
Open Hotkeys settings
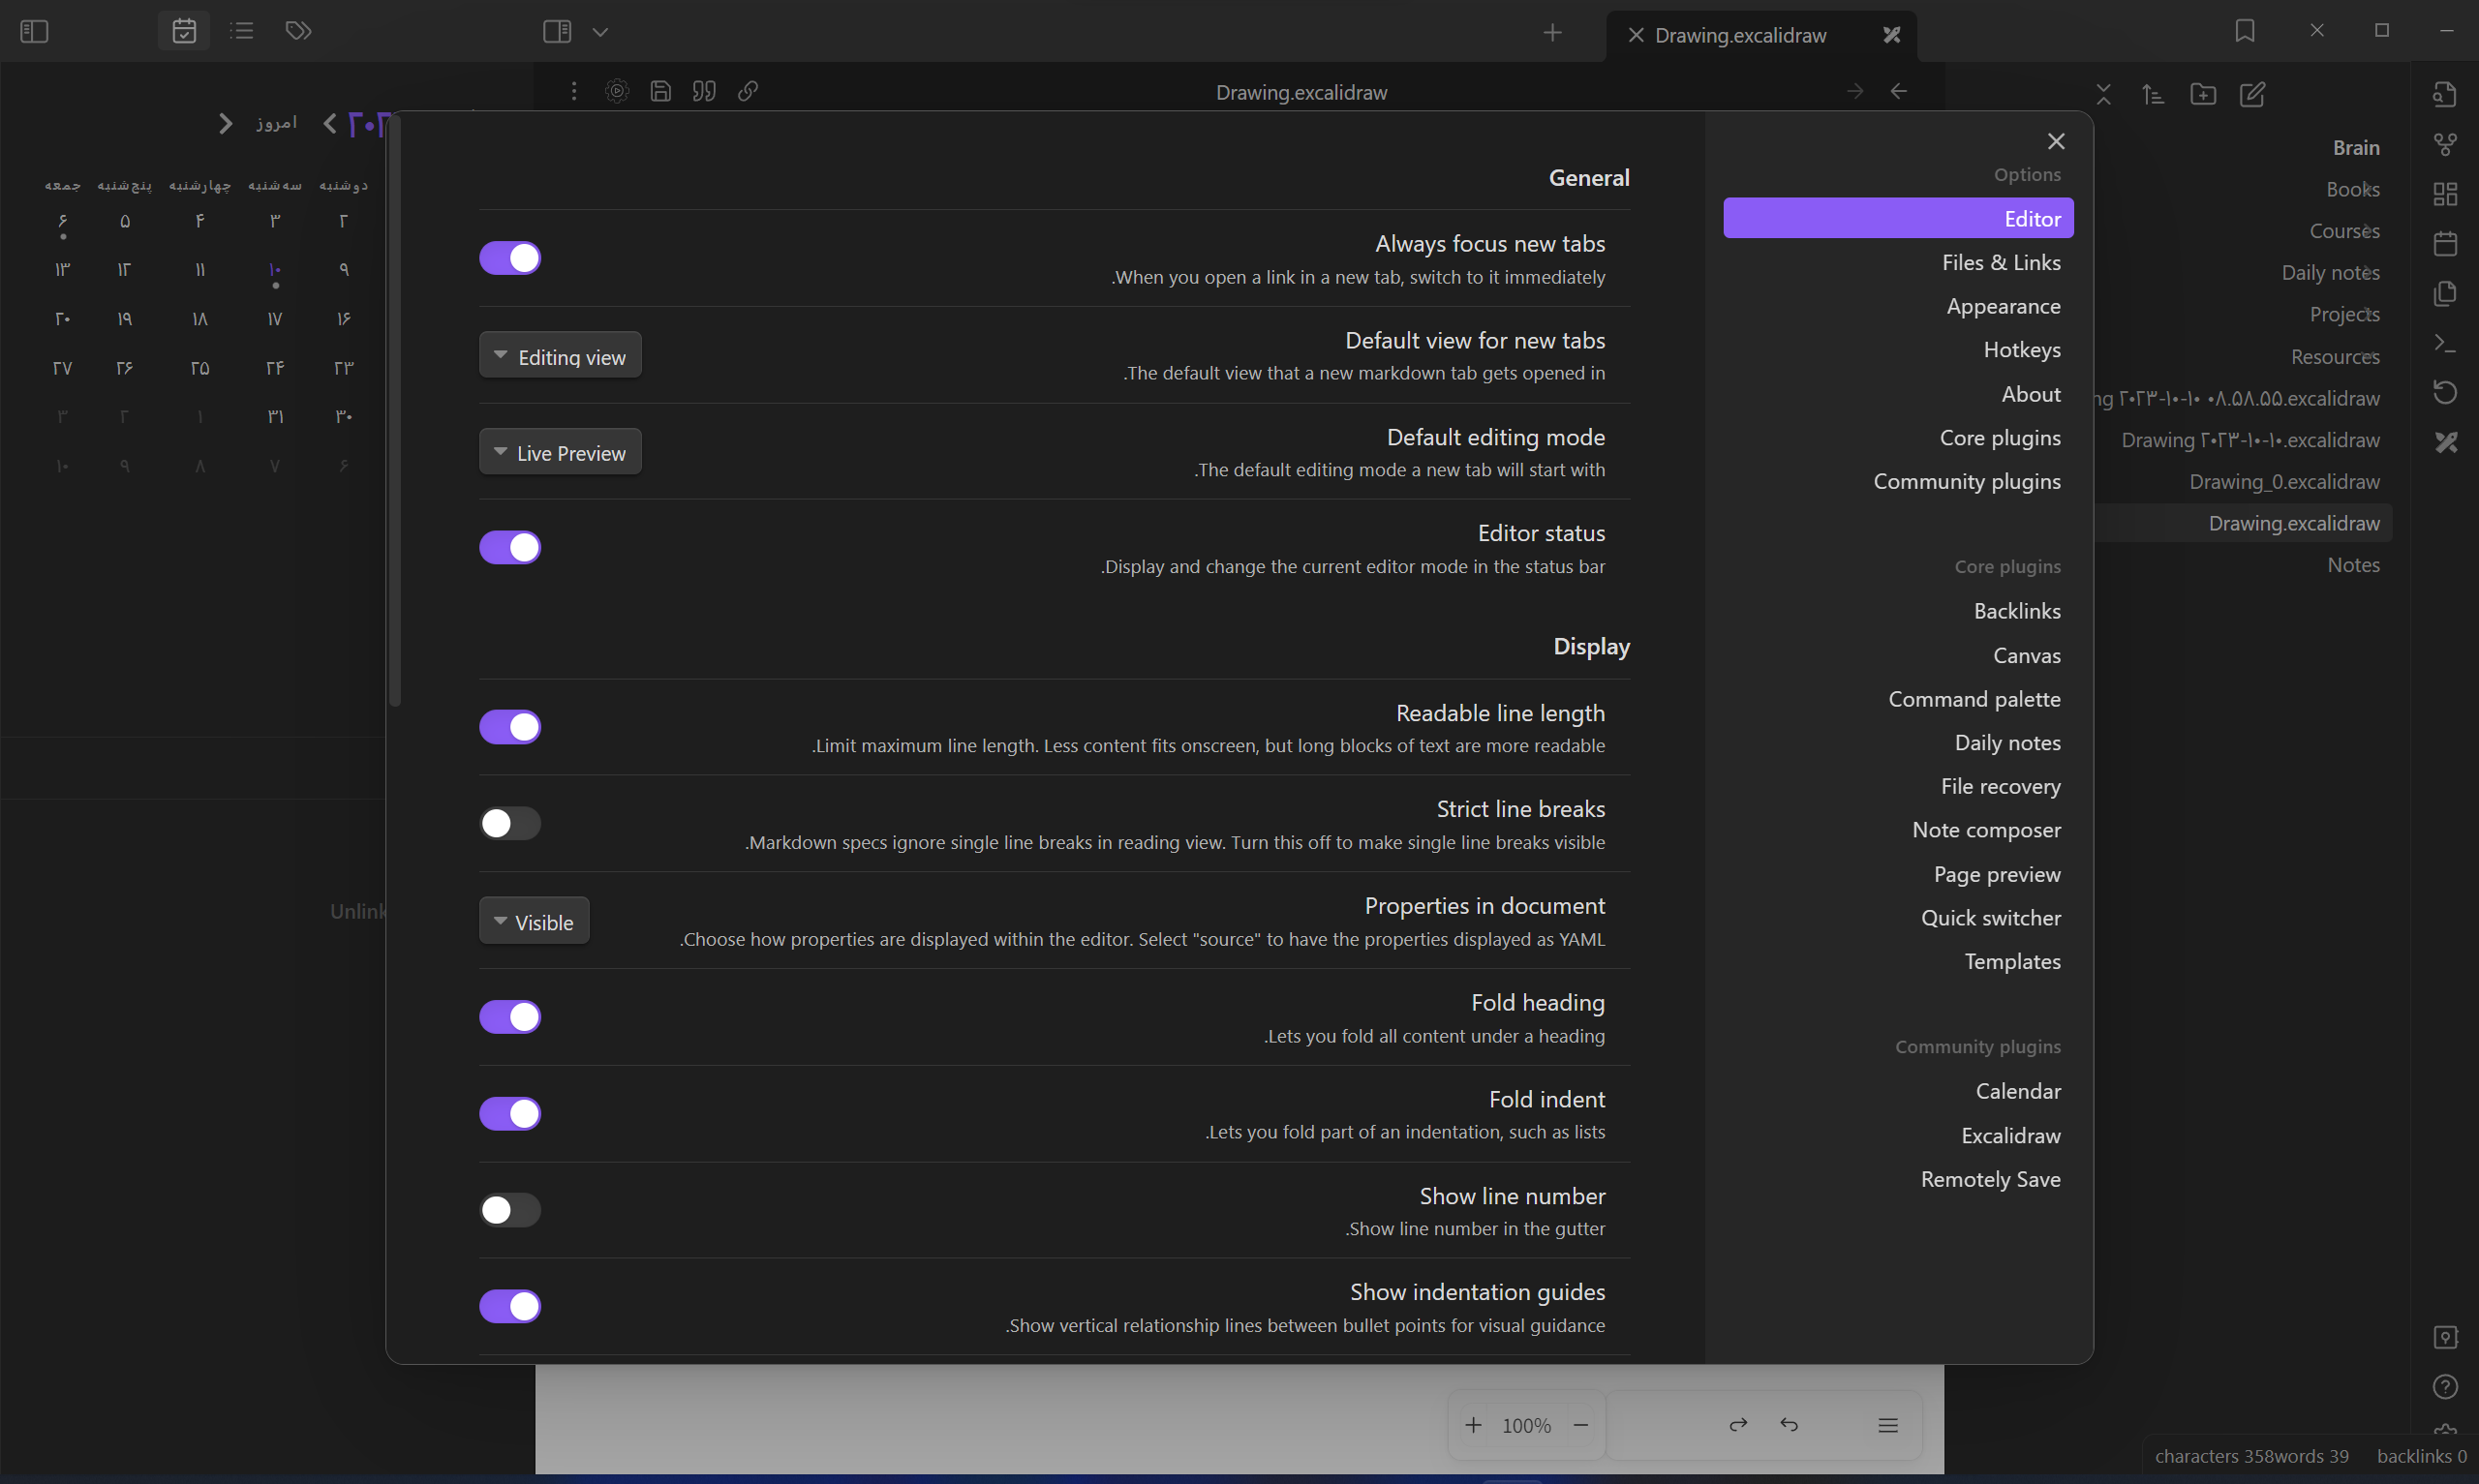tap(2021, 349)
